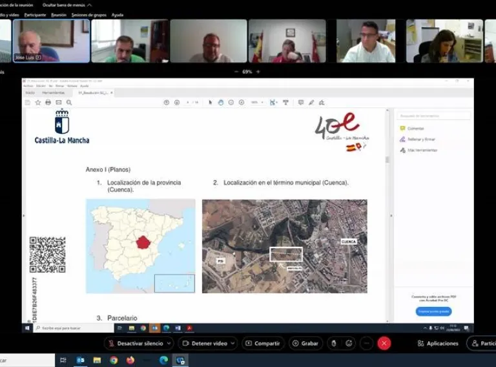The image size is (496, 367).
Task: Click the red leave meeting icon
Action: click(384, 343)
